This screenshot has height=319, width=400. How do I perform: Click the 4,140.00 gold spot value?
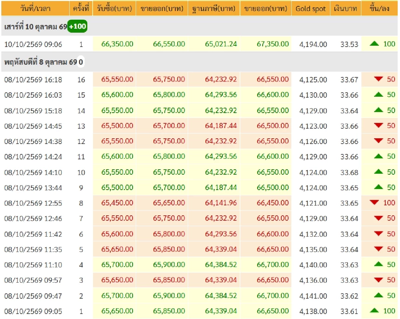(313, 265)
